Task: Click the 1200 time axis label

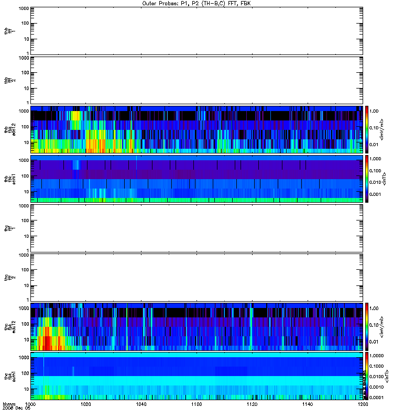Action: [x=363, y=404]
